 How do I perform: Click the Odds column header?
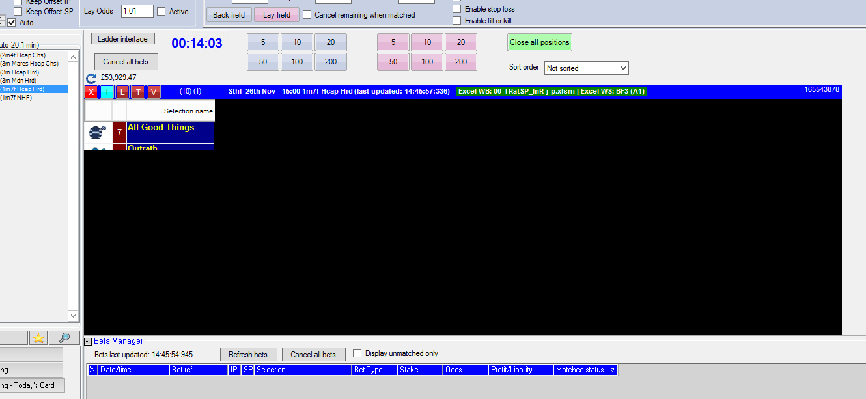point(466,370)
